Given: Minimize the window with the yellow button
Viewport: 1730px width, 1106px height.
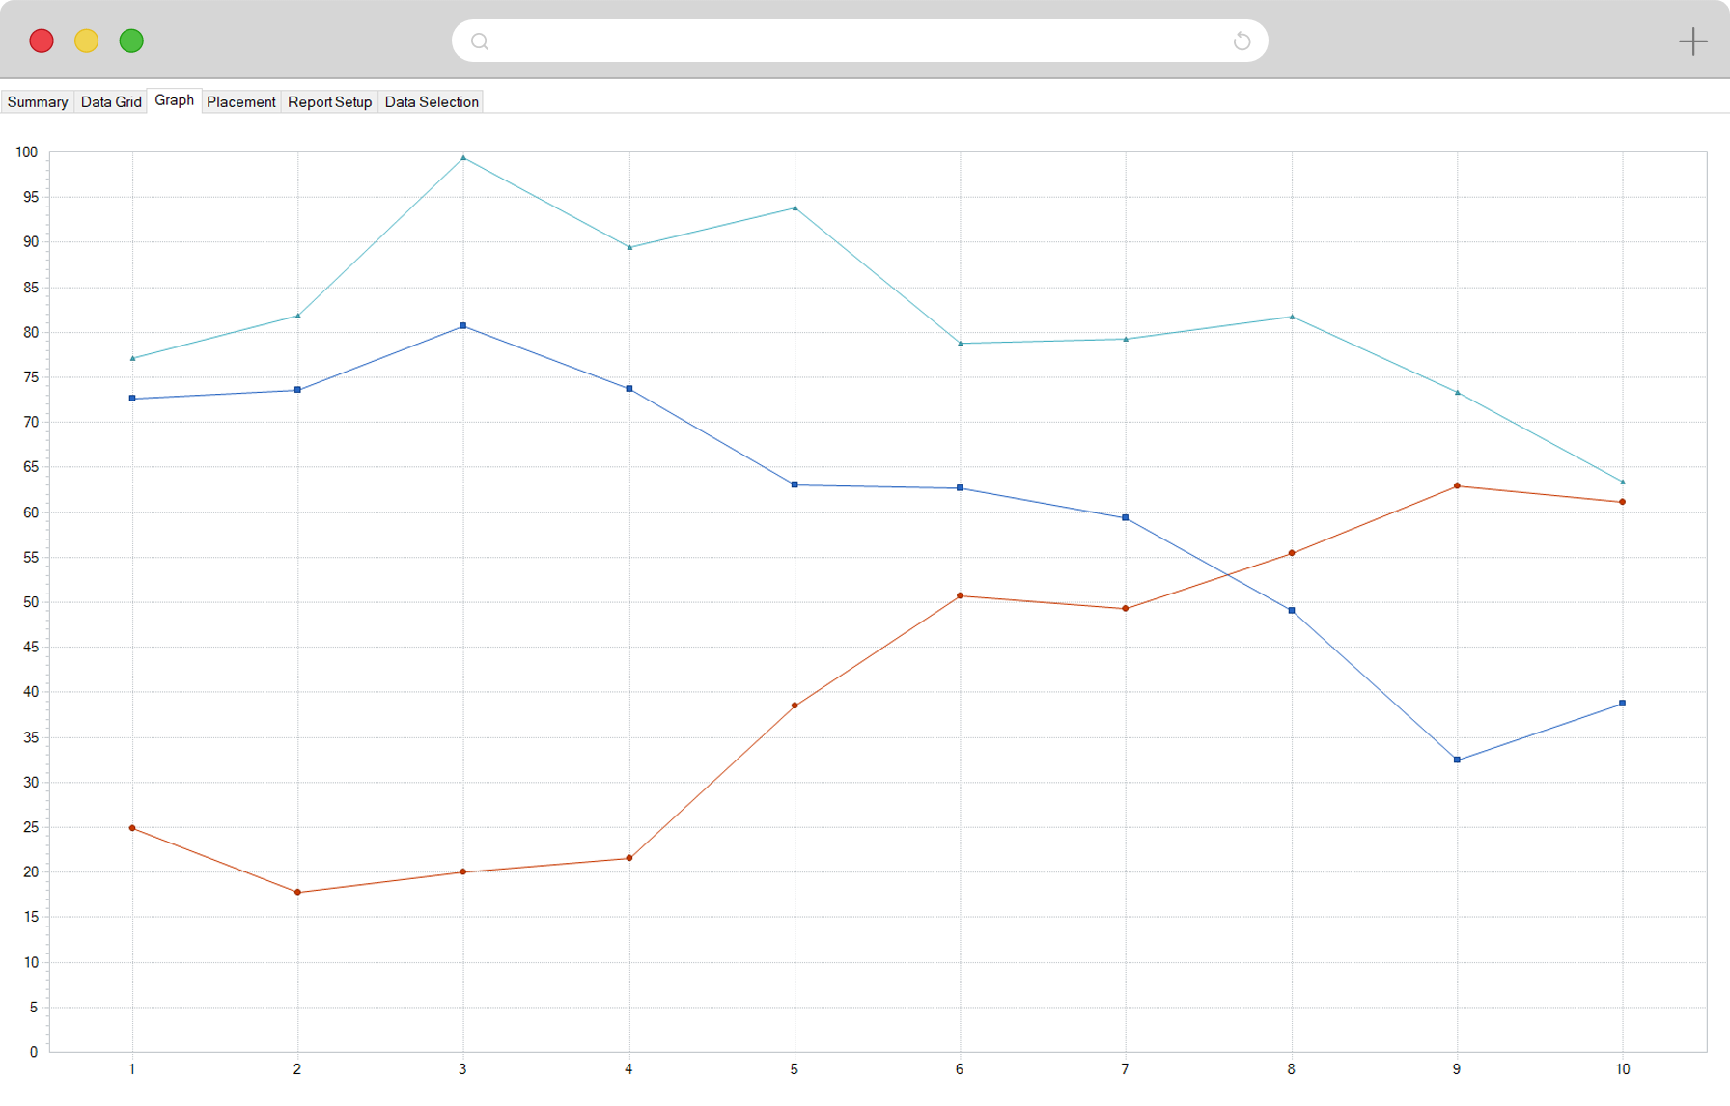Looking at the screenshot, I should [87, 41].
